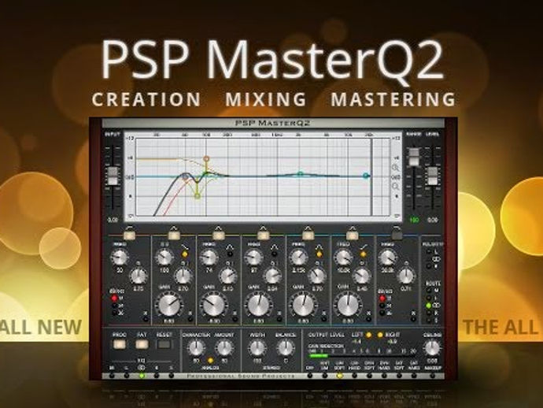Toggle the MAKEUP LED under the Ceiling knob
Image resolution: width=543 pixels, height=408 pixels.
click(x=432, y=376)
